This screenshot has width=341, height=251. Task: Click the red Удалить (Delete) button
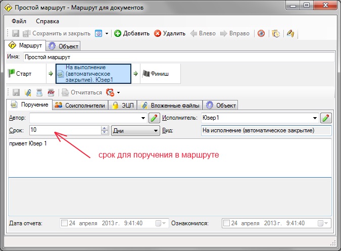(170, 34)
